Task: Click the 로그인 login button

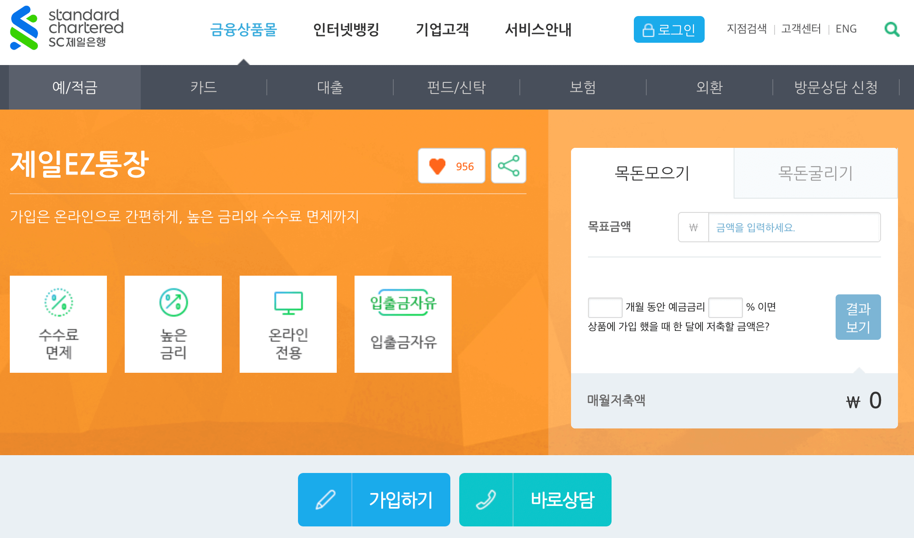Action: pos(669,29)
